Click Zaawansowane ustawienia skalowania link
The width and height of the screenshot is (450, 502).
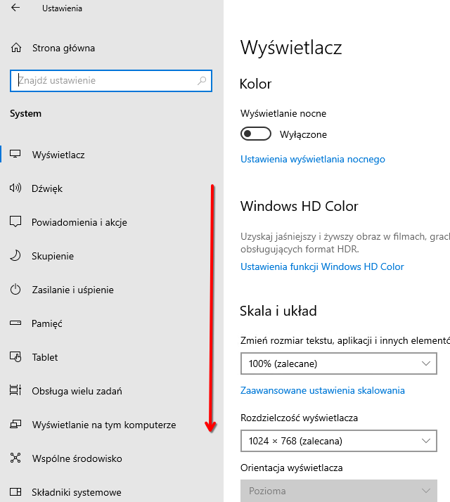[x=323, y=390]
